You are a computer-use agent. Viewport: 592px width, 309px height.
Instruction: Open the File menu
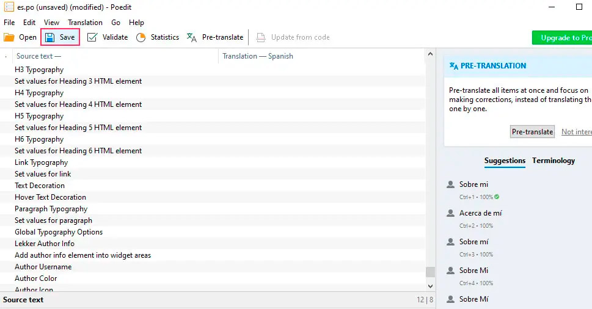coord(9,23)
